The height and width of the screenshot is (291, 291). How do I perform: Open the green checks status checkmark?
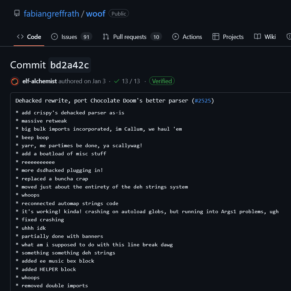coord(116,81)
